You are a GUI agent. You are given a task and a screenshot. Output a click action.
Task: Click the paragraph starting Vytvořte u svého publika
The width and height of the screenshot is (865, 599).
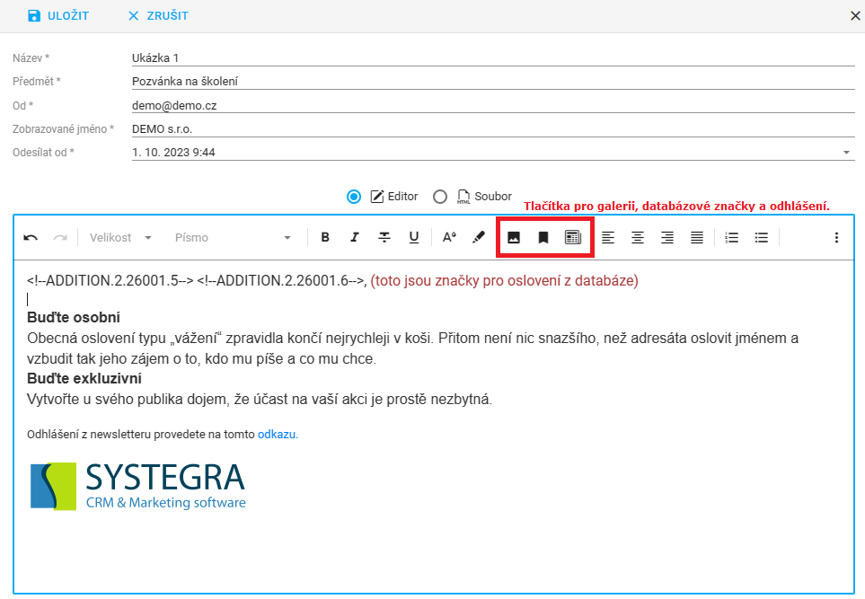(260, 400)
